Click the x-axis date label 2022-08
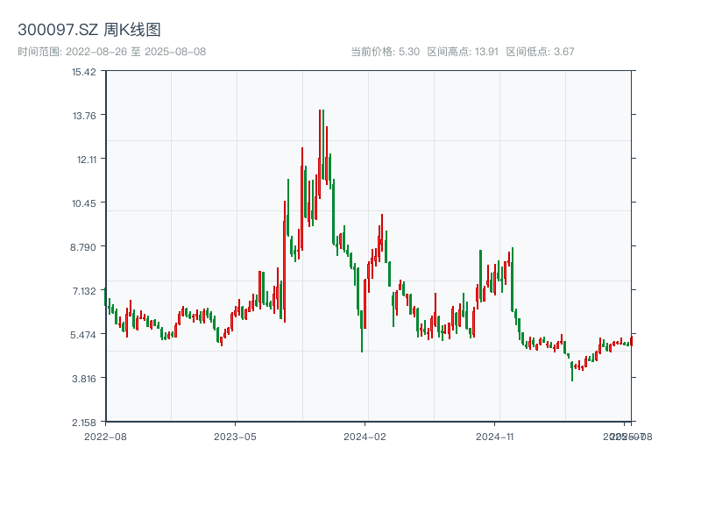The width and height of the screenshot is (701, 526). (105, 437)
